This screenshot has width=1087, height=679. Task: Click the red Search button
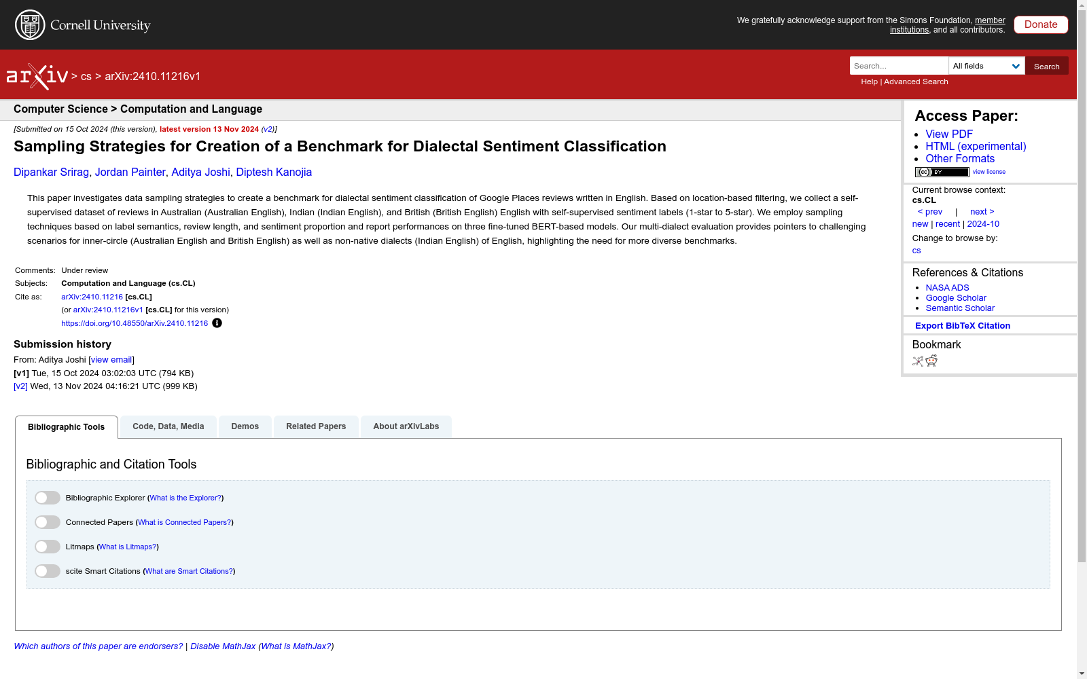1047,66
